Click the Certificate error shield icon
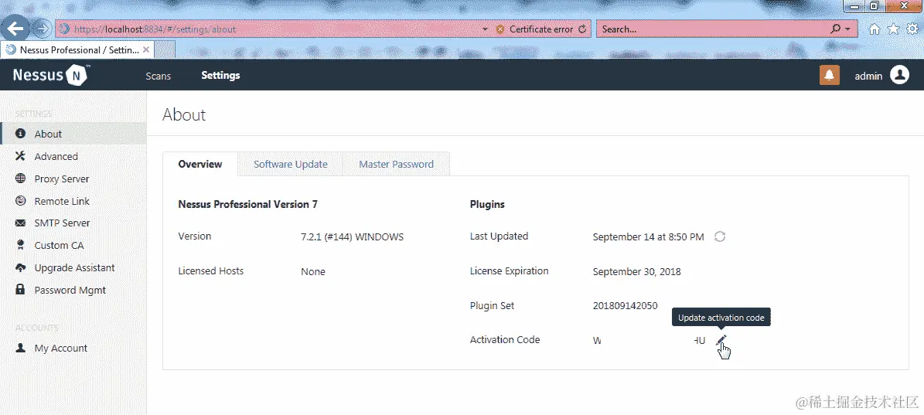The height and width of the screenshot is (415, 924). [500, 29]
